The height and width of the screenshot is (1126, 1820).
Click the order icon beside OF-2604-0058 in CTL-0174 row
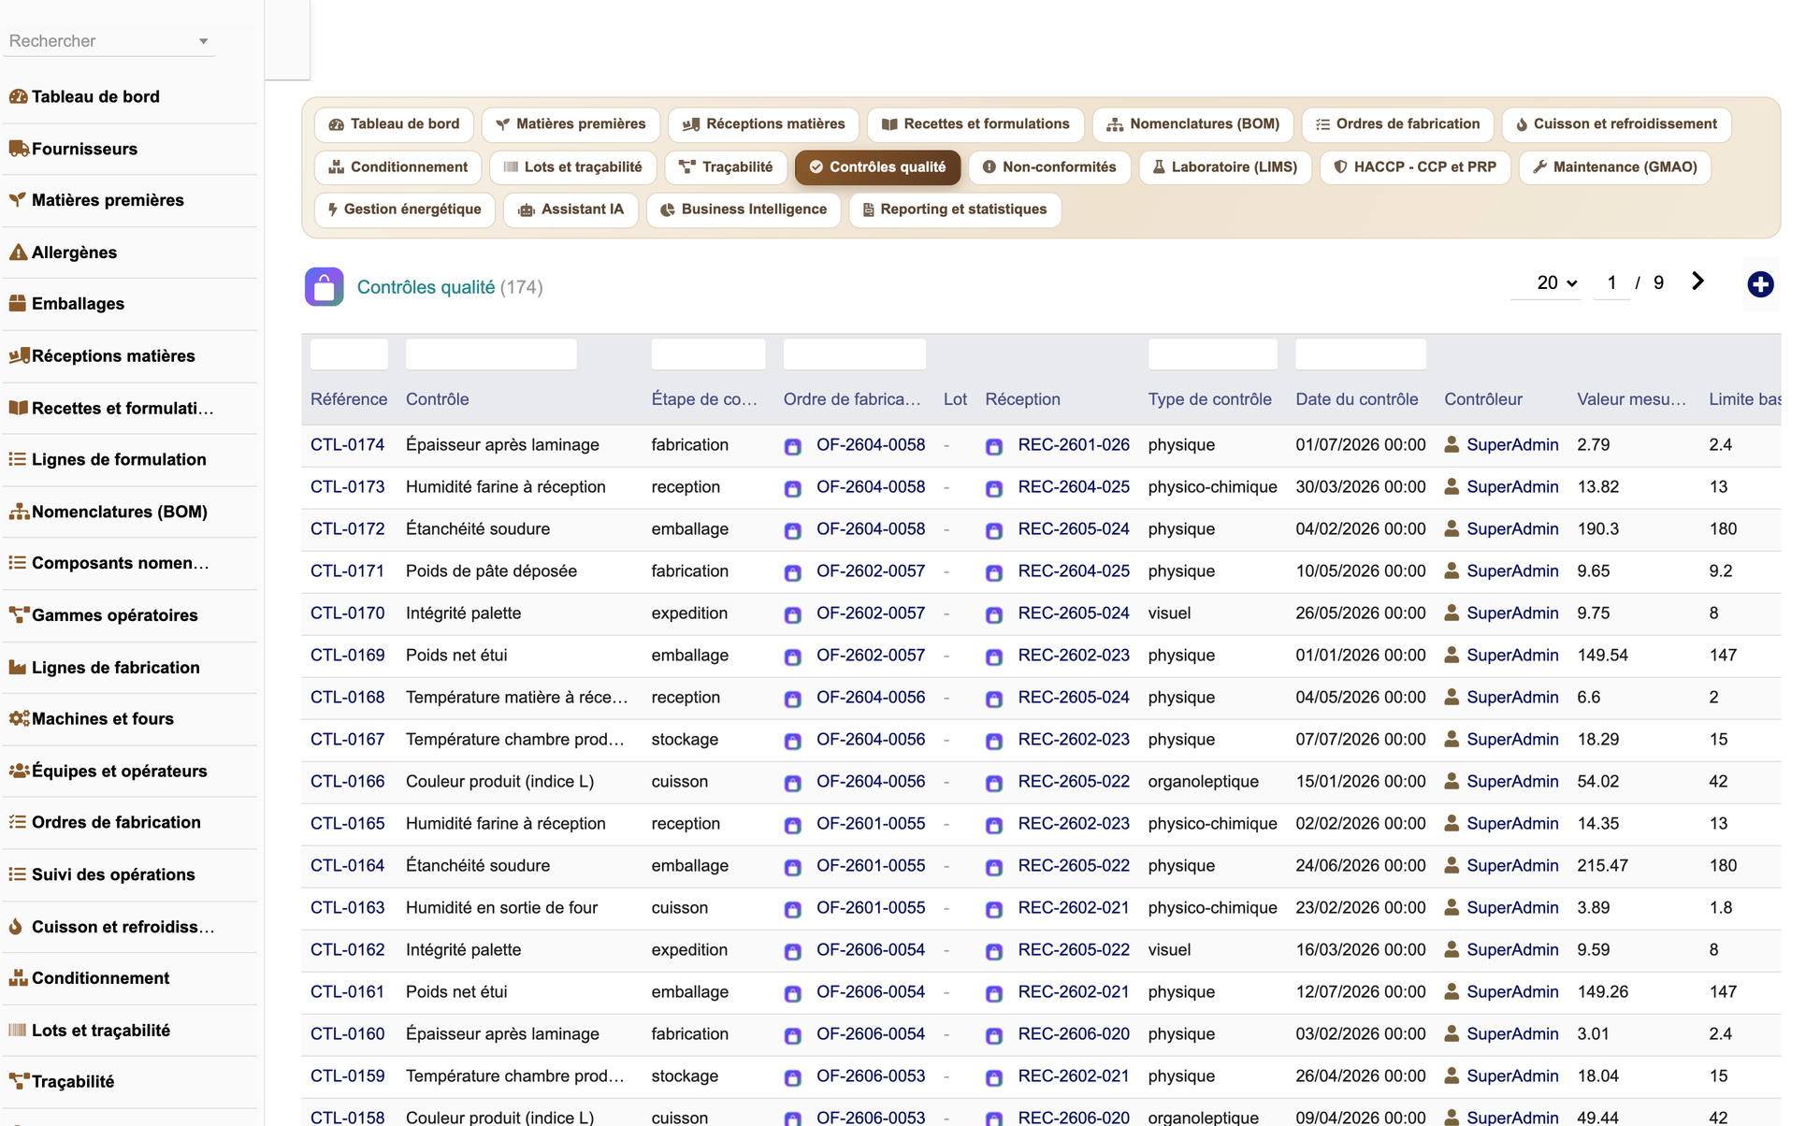(x=793, y=446)
